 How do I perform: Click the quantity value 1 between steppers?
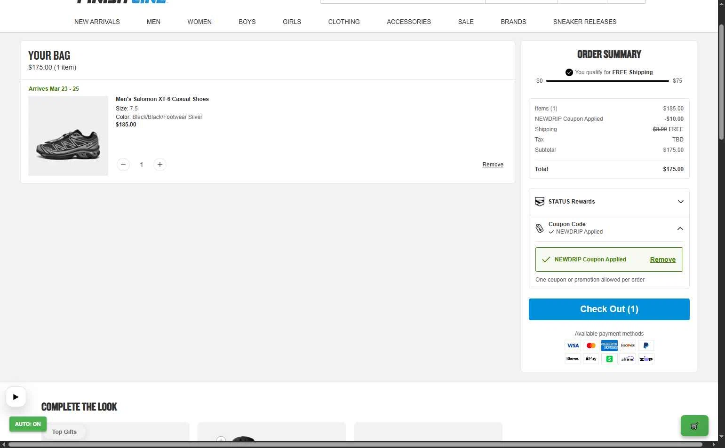pos(142,165)
